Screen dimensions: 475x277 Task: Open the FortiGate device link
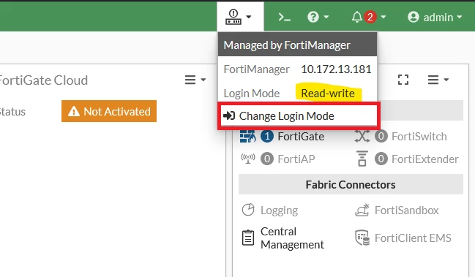pos(301,137)
